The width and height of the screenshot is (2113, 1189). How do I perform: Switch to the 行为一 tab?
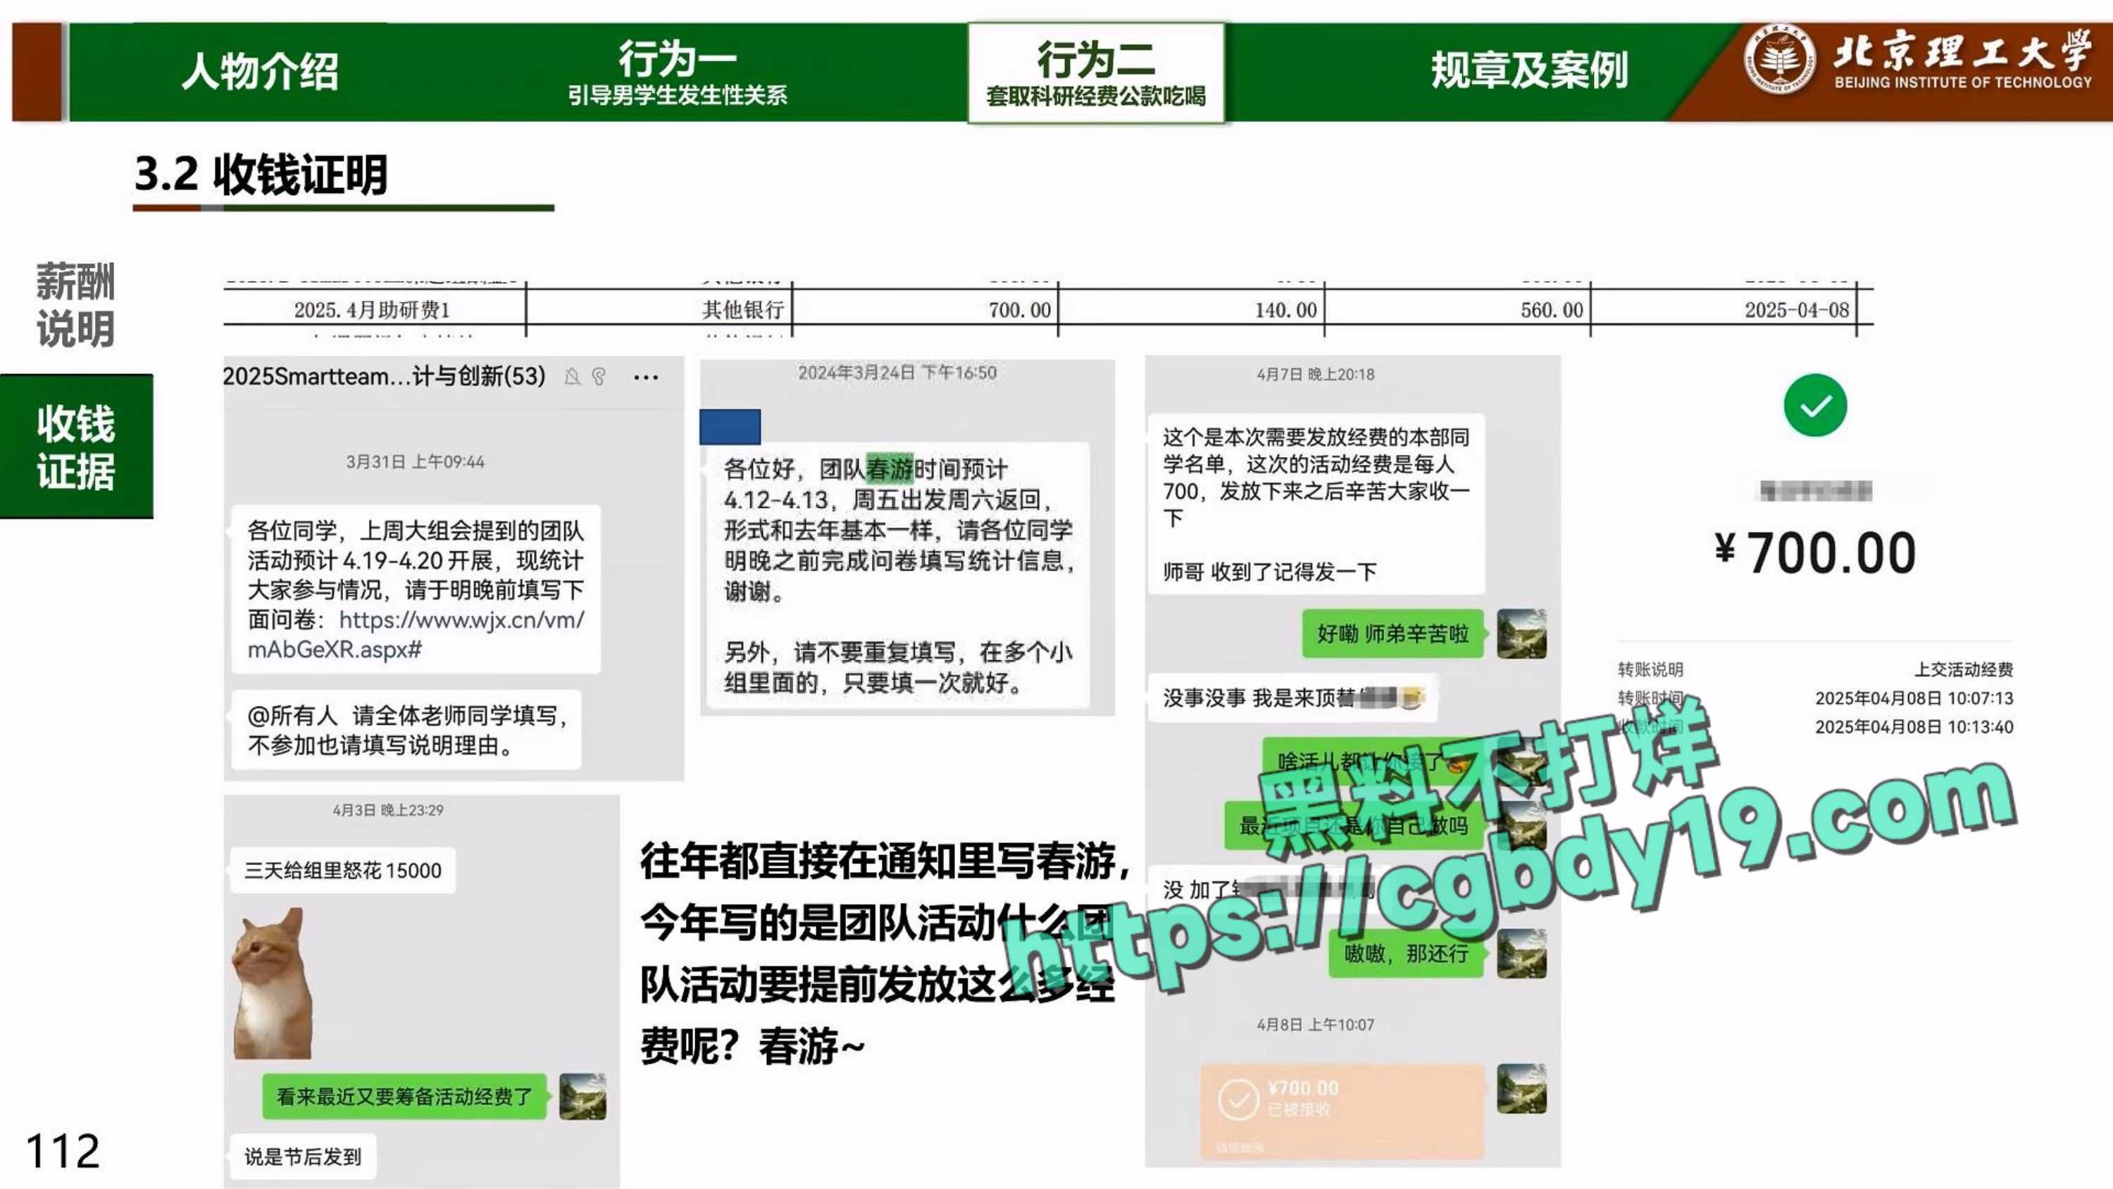pyautogui.click(x=678, y=73)
